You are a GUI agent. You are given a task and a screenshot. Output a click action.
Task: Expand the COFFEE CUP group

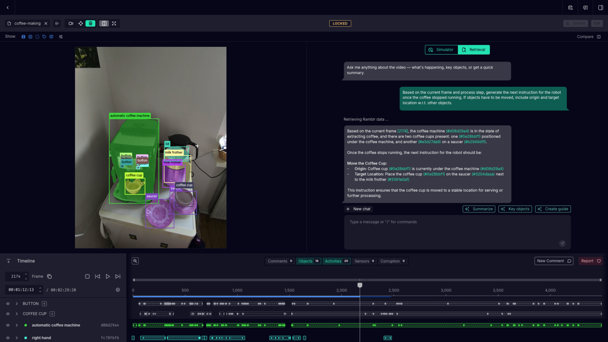tap(17, 314)
